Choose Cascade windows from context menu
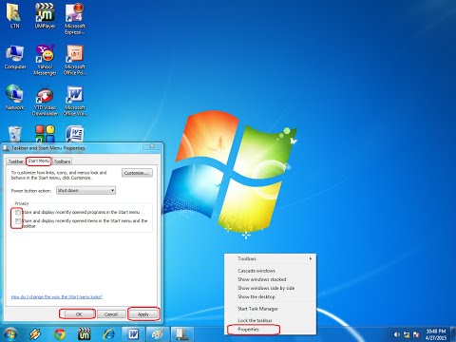The image size is (456, 342). [x=271, y=271]
